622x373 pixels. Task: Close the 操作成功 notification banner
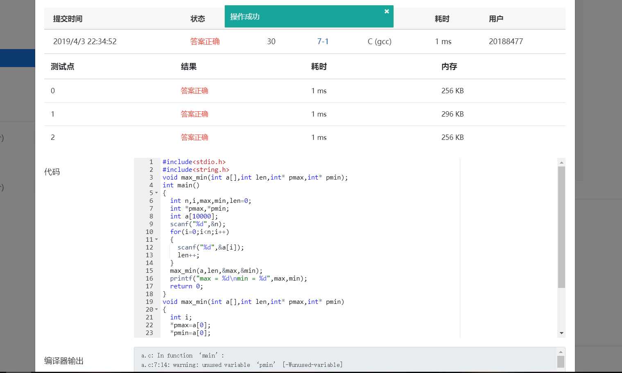pos(387,11)
